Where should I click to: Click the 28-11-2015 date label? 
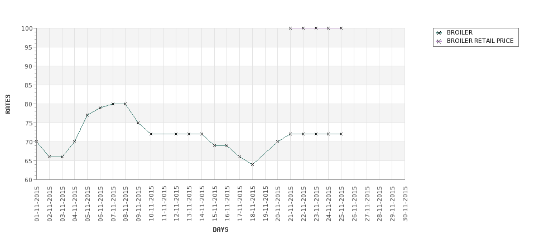pos(379,204)
